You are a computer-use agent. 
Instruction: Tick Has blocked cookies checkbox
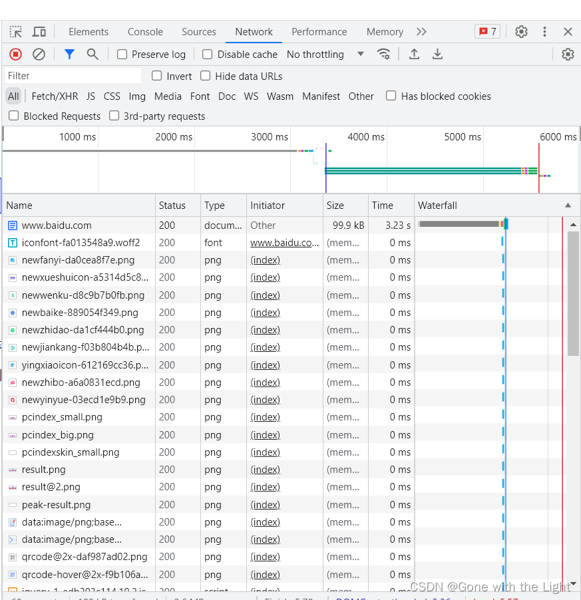(x=391, y=96)
